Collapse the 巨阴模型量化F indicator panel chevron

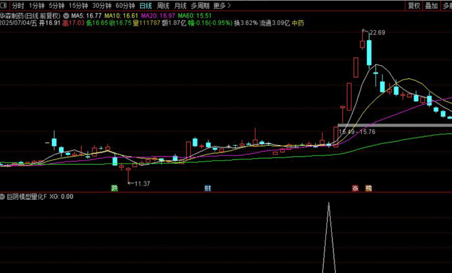(x=3, y=196)
